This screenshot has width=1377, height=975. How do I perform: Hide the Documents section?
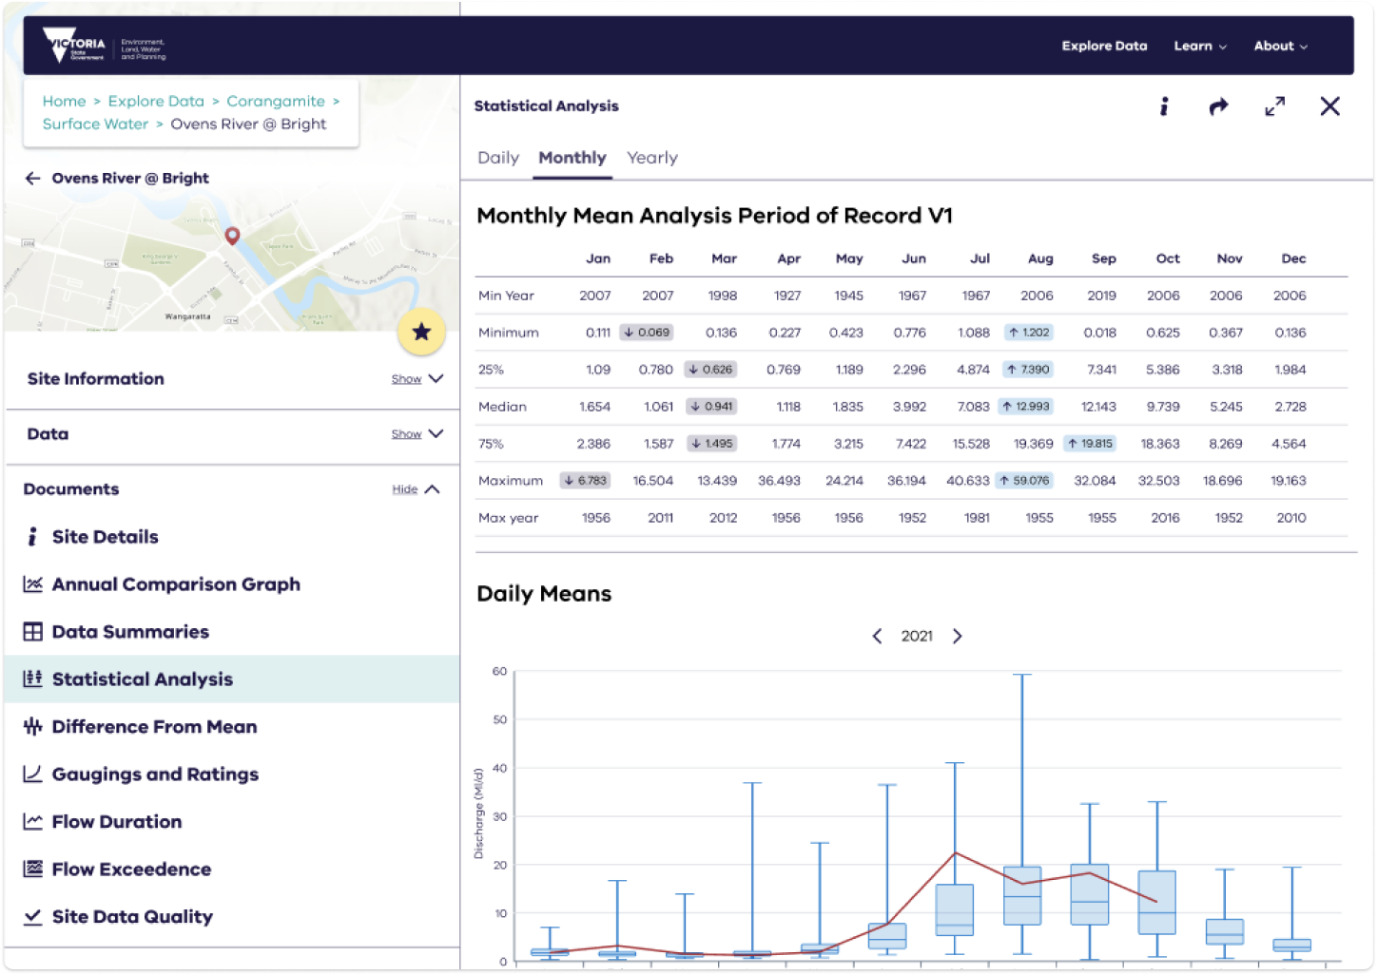click(417, 489)
